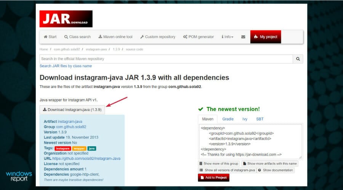Click the JAR Download logo

66,19
